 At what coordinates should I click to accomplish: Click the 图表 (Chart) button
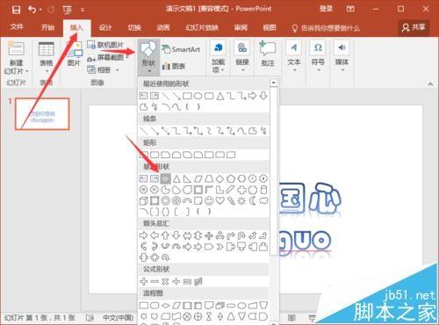(x=174, y=66)
